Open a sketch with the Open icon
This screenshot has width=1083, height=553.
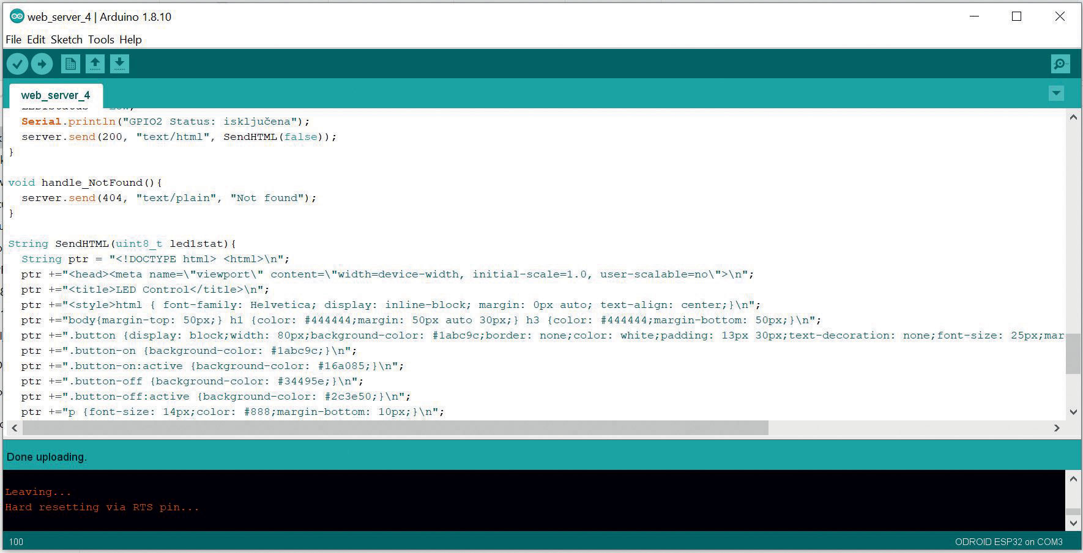95,64
